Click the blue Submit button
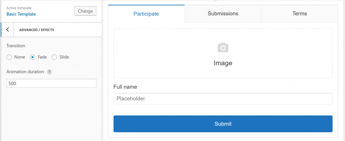The height and width of the screenshot is (141, 345). tap(223, 124)
